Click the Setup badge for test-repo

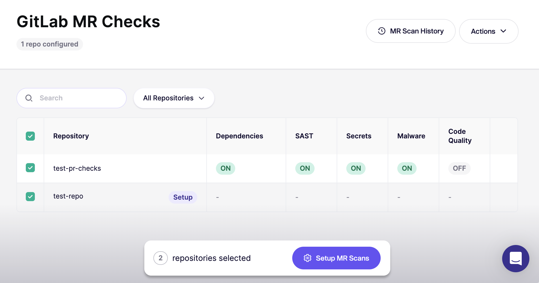coord(183,197)
